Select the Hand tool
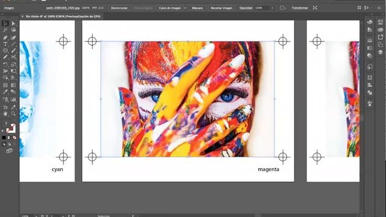Screen dimensions: 386x217 5,114
